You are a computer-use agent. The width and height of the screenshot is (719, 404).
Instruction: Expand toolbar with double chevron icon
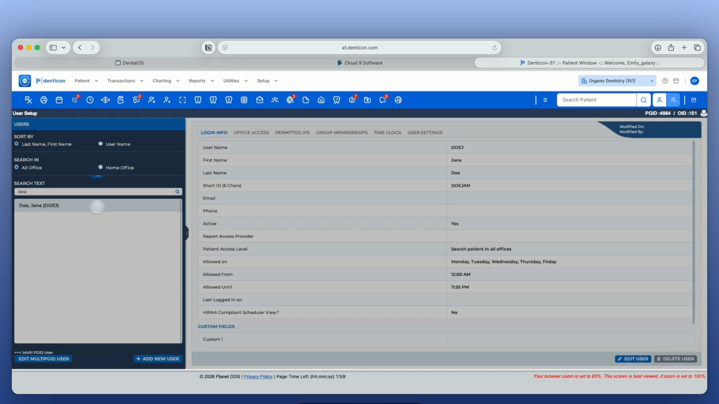[x=545, y=100]
